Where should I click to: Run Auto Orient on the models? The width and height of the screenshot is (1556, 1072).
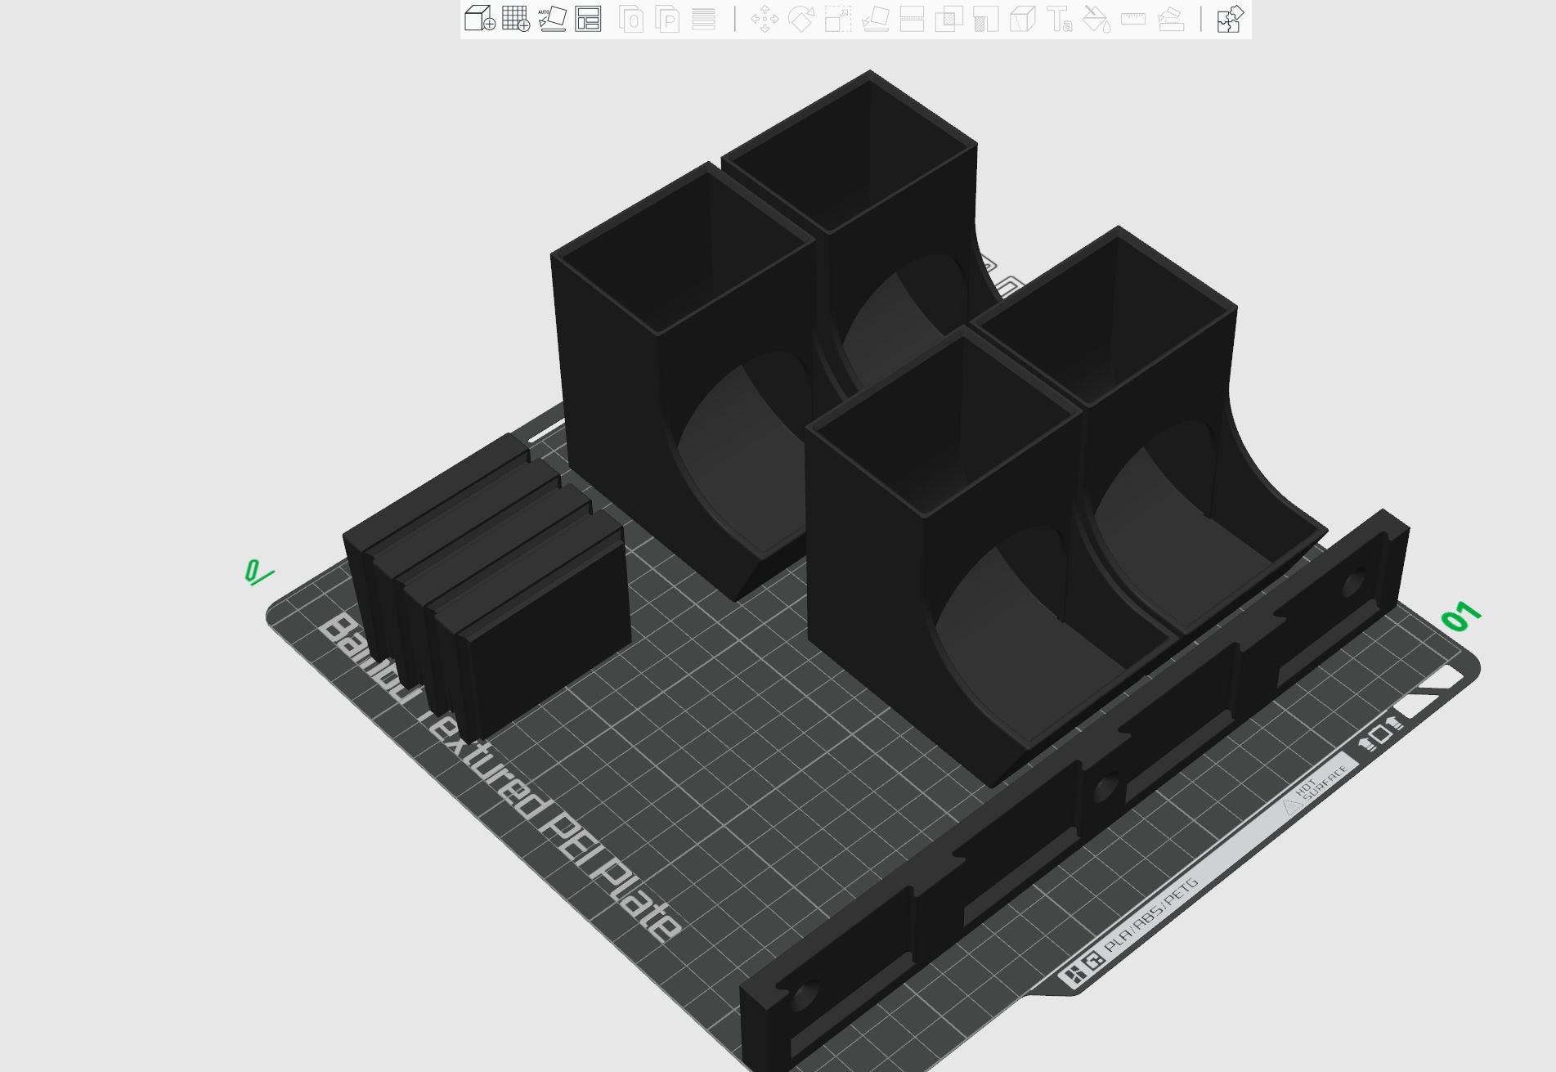[x=552, y=19]
